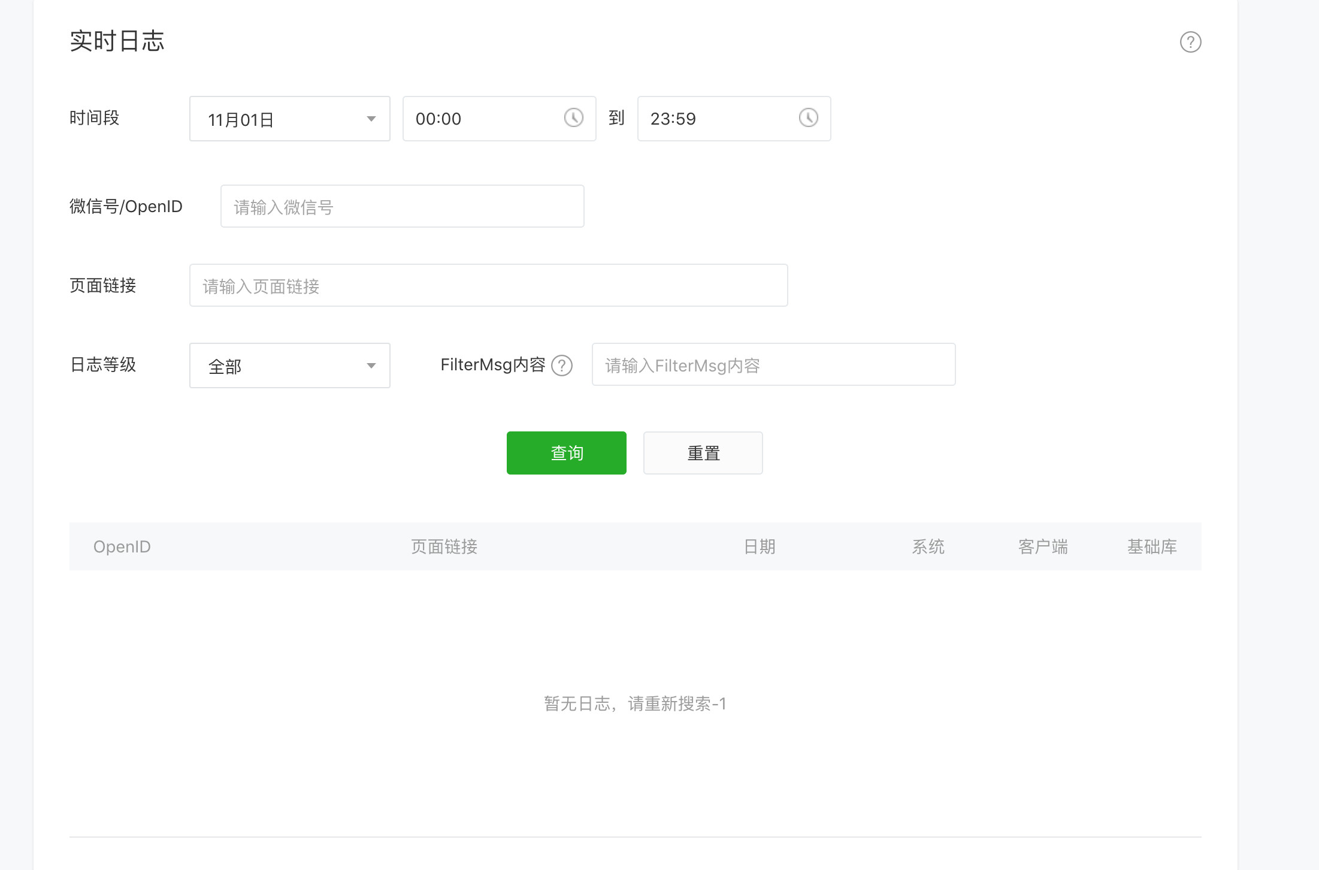Click the help icon beside 实时日志 title

tap(1190, 42)
